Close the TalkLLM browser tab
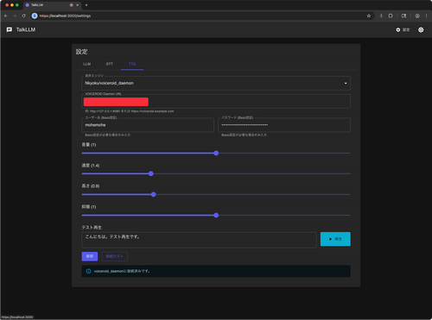 (x=78, y=5)
